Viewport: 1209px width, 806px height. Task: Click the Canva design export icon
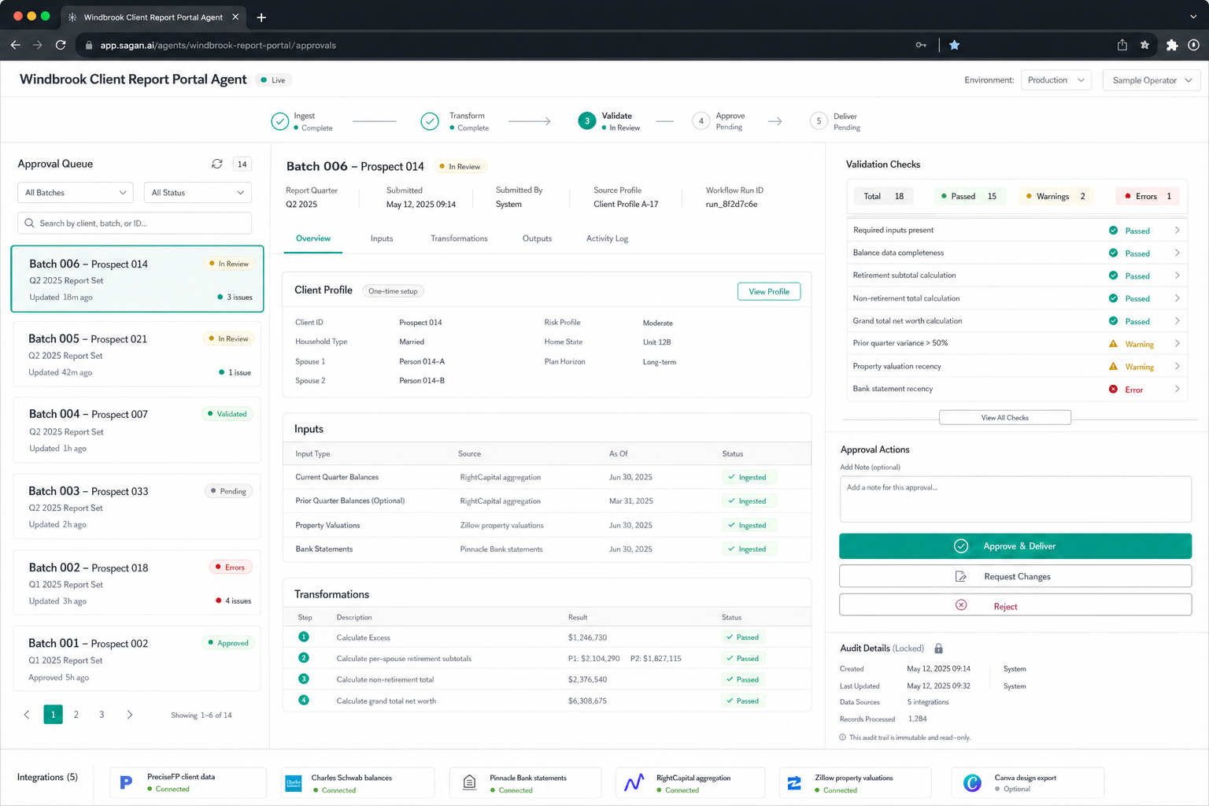coord(972,782)
